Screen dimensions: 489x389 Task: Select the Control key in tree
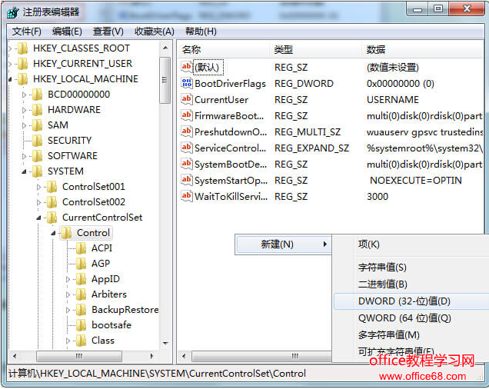click(93, 233)
